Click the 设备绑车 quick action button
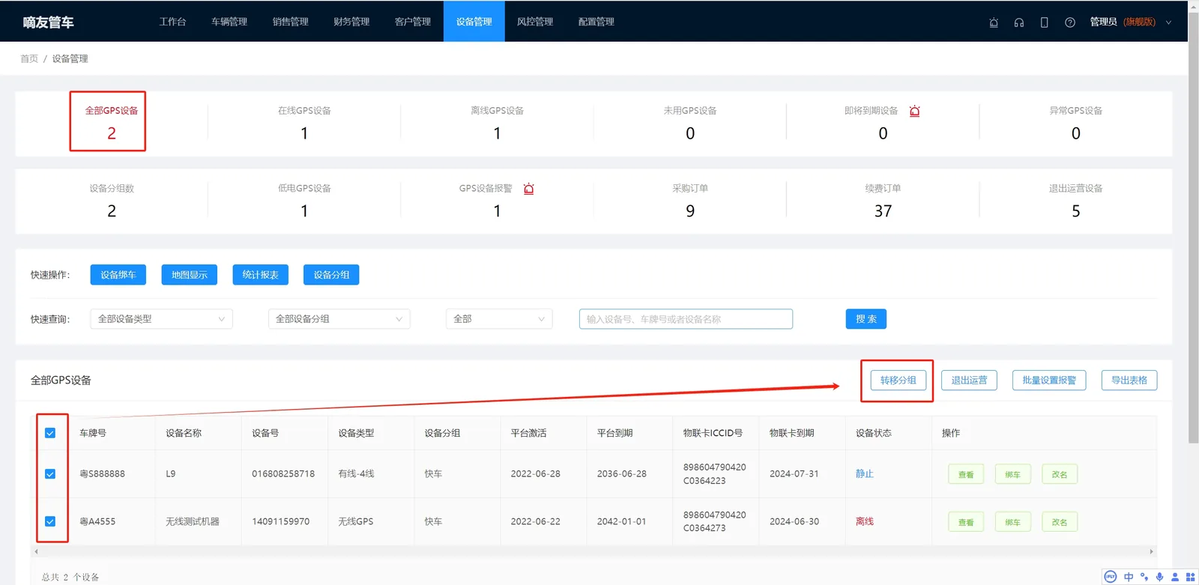The image size is (1199, 585). (x=118, y=275)
